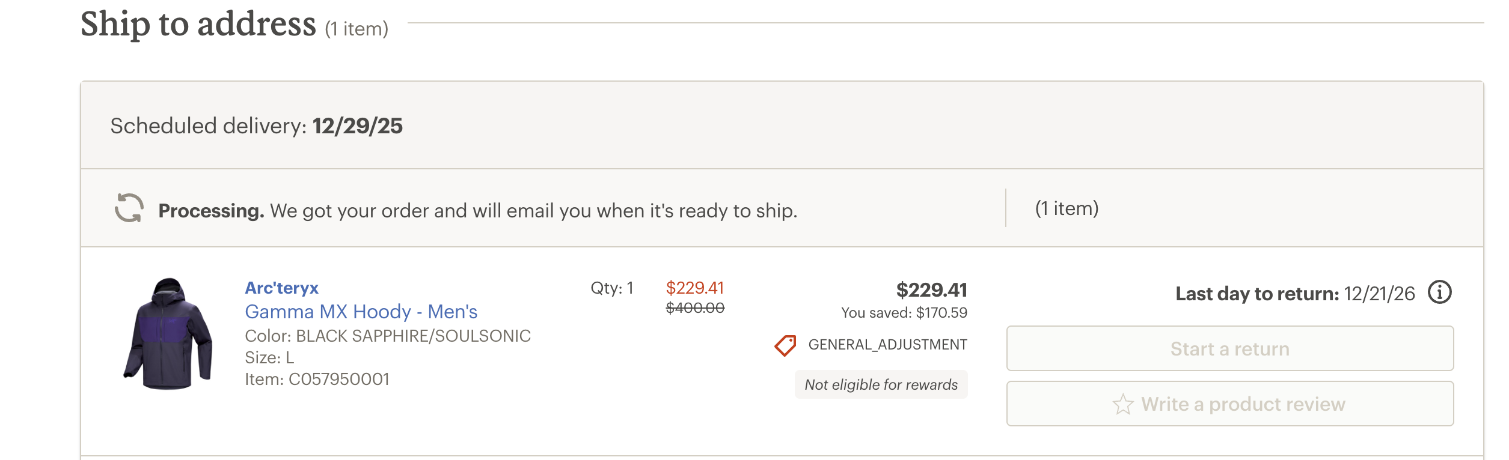This screenshot has width=1509, height=460.
Task: Click the star icon in review button
Action: (x=1122, y=404)
